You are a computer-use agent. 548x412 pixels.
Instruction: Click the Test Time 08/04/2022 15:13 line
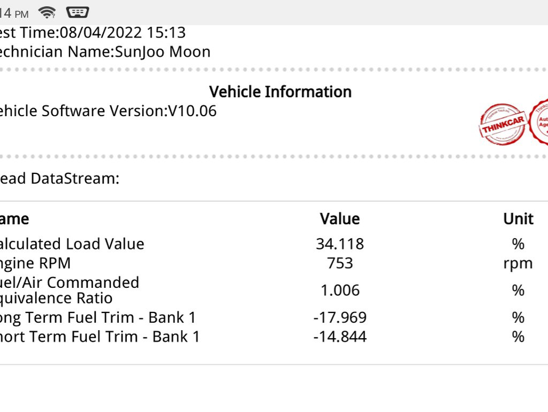pyautogui.click(x=93, y=33)
